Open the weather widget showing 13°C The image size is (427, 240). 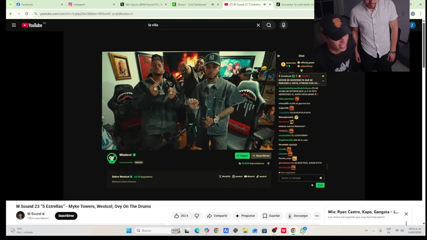[22, 230]
